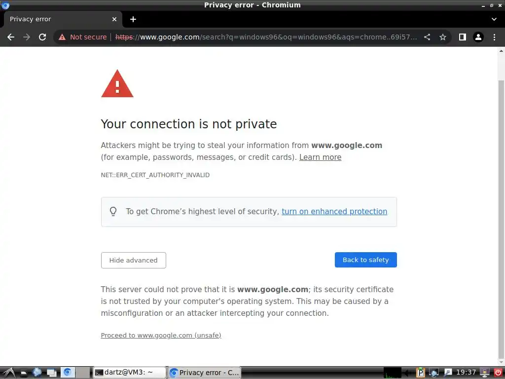Click the lightbulb icon in the tip box
Image resolution: width=505 pixels, height=379 pixels.
pyautogui.click(x=113, y=211)
